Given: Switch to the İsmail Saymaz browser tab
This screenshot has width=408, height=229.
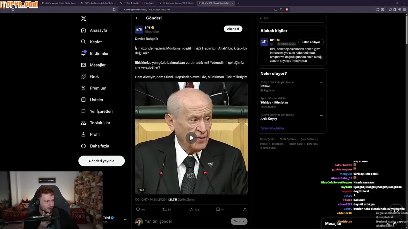Looking at the screenshot, I should pyautogui.click(x=176, y=3).
